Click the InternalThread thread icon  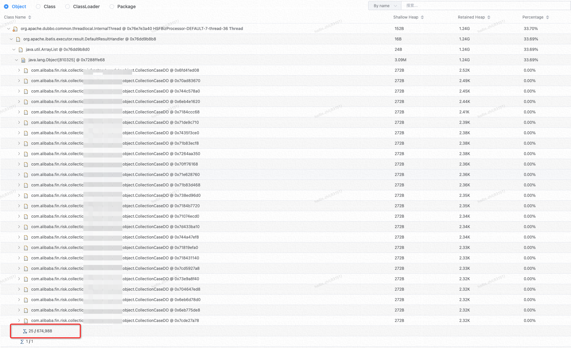15,29
